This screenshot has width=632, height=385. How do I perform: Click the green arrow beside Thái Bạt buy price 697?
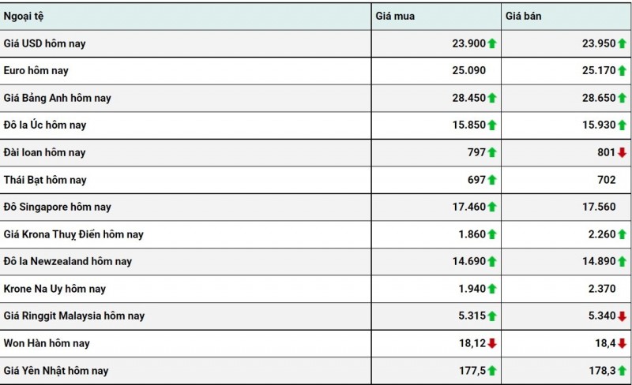[x=491, y=180]
